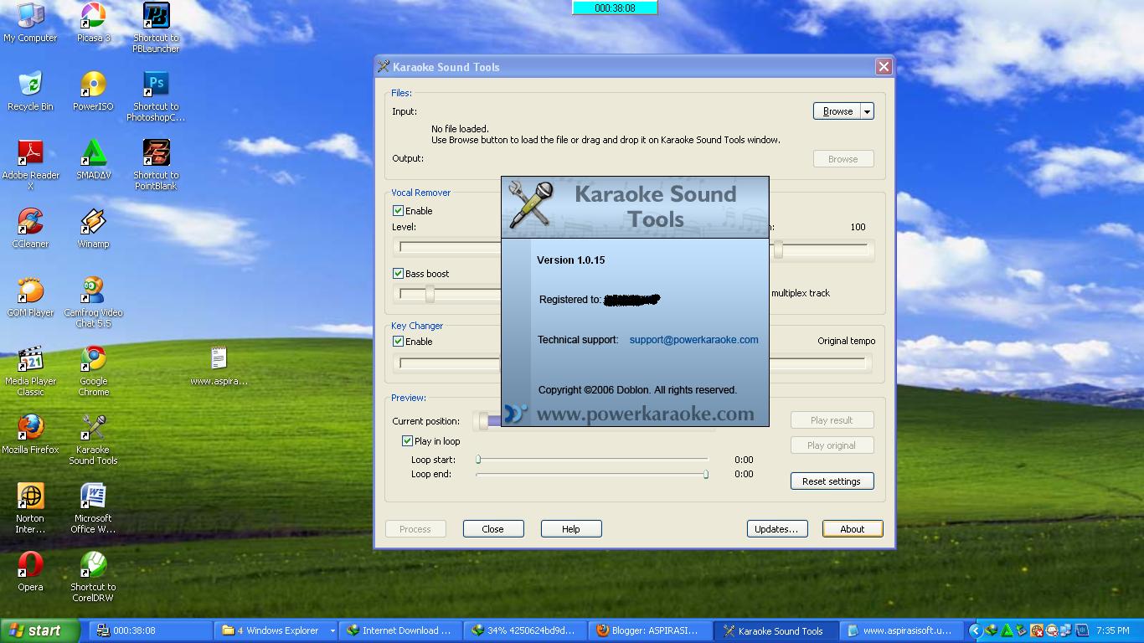The image size is (1144, 643).
Task: Show hidden tray icons arrow
Action: (975, 630)
